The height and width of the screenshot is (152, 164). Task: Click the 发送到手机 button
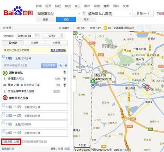coord(49,65)
